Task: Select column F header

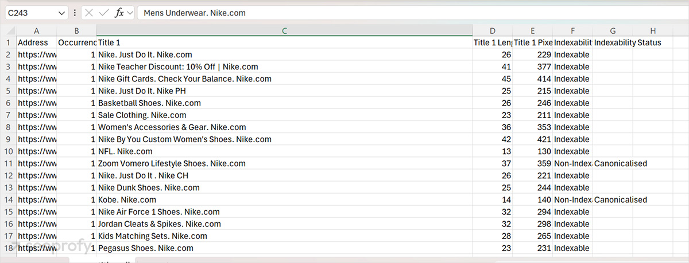Action: tap(572, 30)
